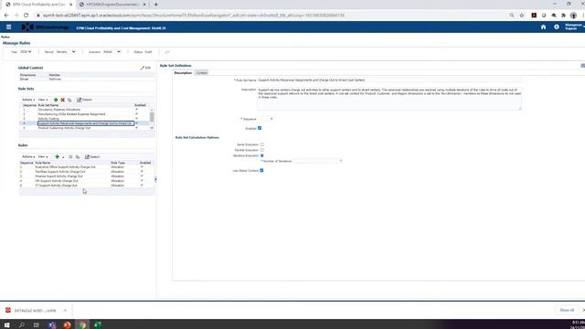Open Rule Sets View menu

pyautogui.click(x=43, y=100)
